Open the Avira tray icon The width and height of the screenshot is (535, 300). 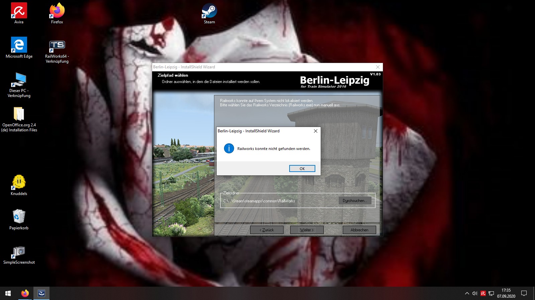(x=483, y=293)
